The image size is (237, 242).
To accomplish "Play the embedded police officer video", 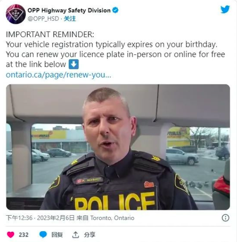I will pyautogui.click(x=118, y=147).
